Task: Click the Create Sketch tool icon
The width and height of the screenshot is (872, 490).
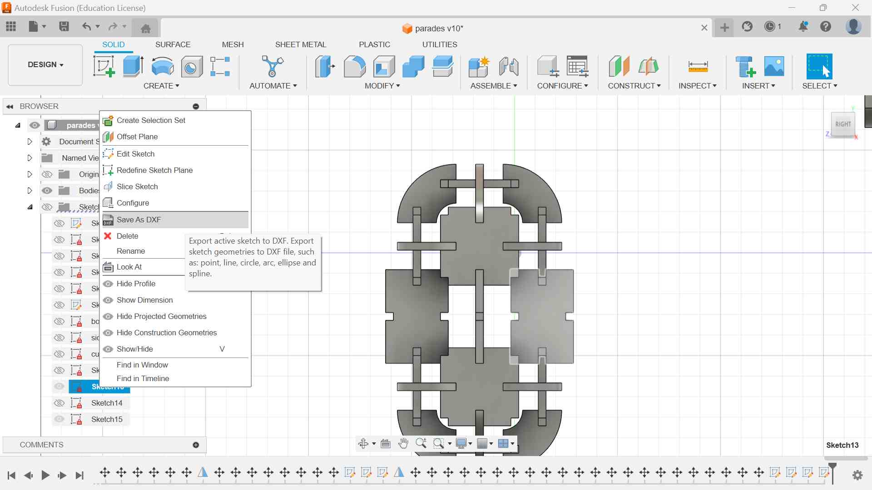Action: point(104,67)
